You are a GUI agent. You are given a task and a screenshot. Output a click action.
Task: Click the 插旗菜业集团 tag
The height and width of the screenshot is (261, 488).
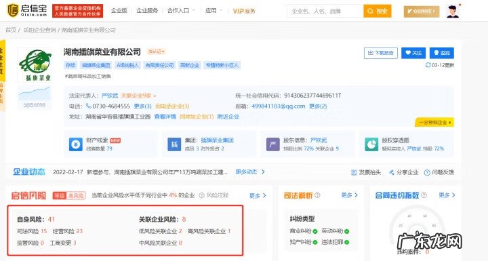tap(96, 65)
